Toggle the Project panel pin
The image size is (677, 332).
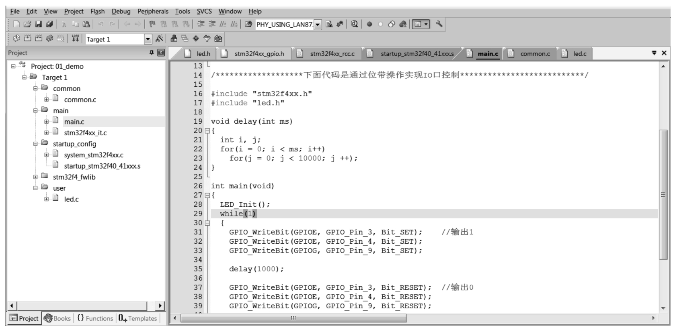[x=152, y=53]
